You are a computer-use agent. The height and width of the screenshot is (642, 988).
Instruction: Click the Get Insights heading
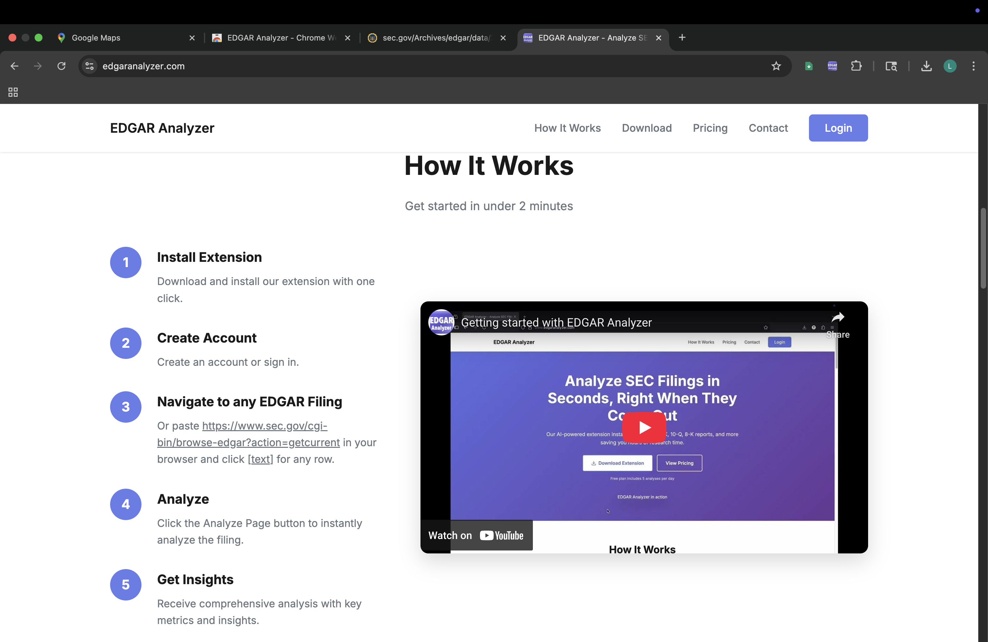[195, 580]
